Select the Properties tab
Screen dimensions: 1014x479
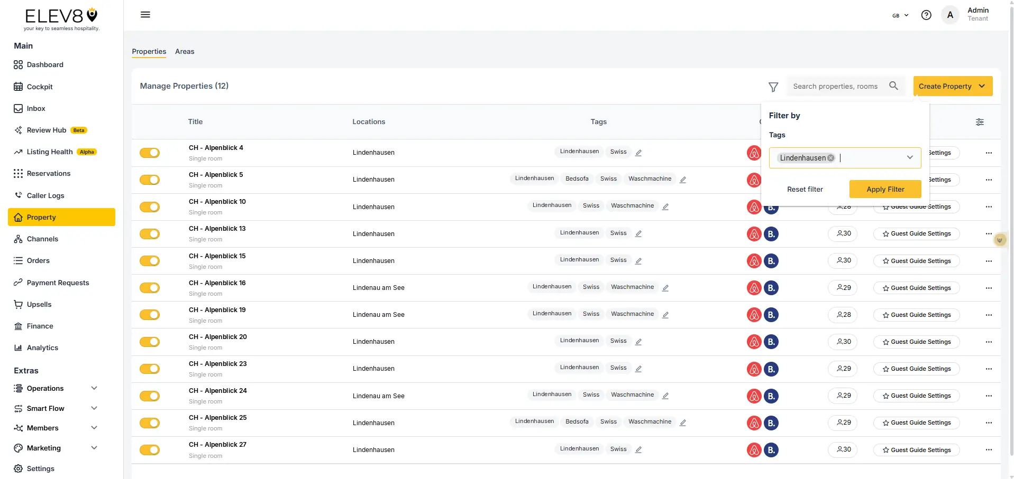(149, 51)
